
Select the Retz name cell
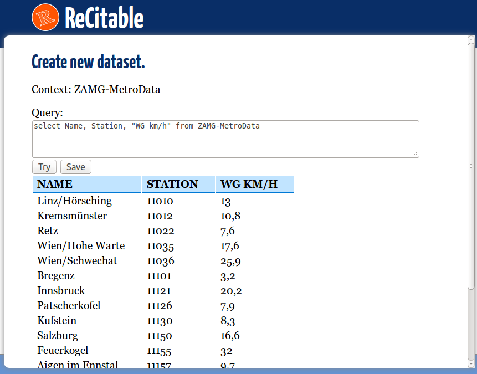click(x=48, y=230)
